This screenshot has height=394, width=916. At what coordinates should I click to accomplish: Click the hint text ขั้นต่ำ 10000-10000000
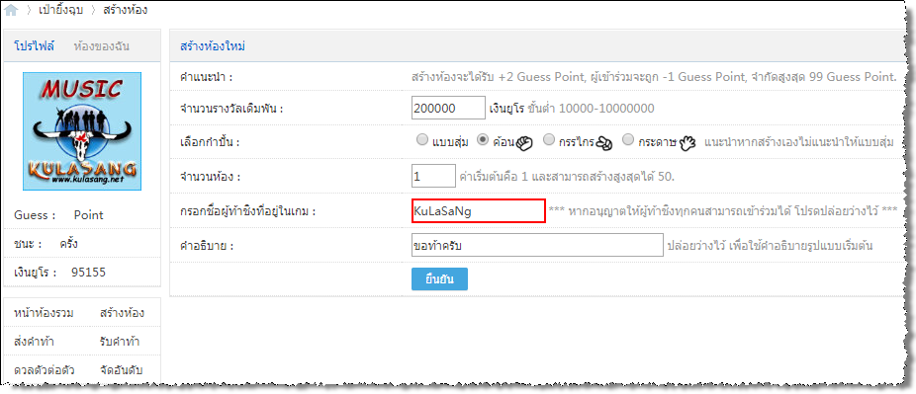[592, 108]
